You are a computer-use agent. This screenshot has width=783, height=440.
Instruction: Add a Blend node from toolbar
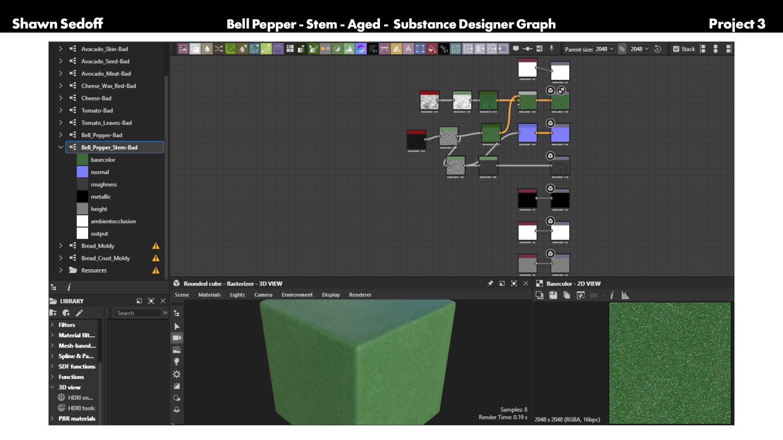pos(195,49)
